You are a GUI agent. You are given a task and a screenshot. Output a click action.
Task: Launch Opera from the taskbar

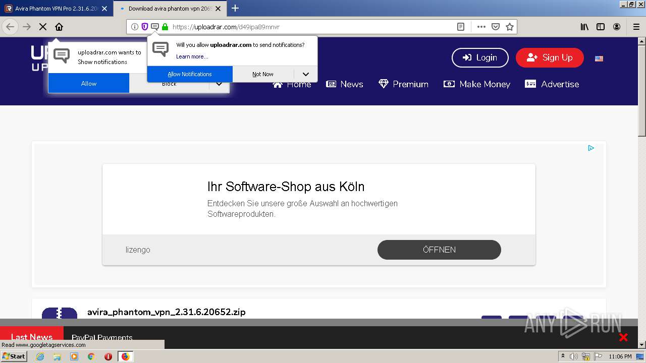click(108, 356)
